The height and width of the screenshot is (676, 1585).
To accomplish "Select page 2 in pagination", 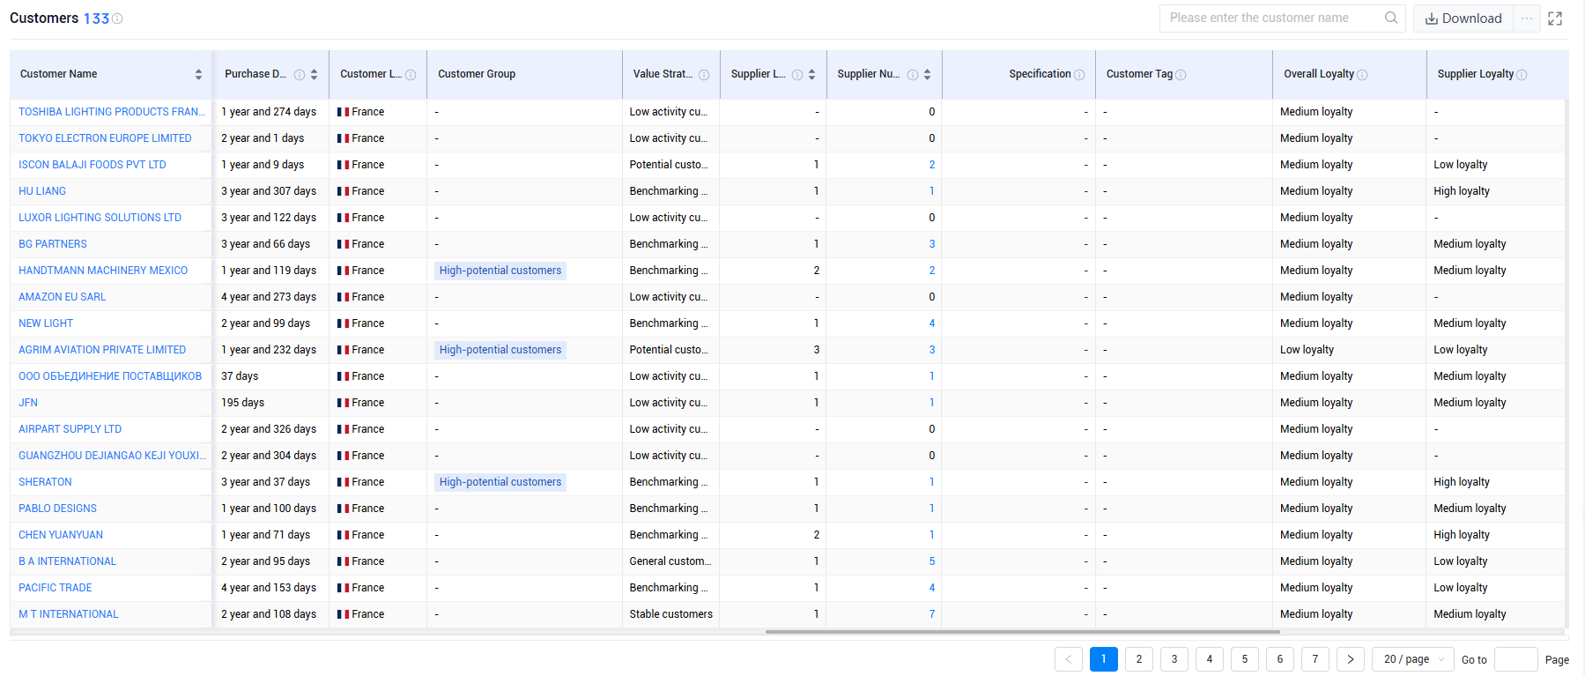I will pos(1139,659).
